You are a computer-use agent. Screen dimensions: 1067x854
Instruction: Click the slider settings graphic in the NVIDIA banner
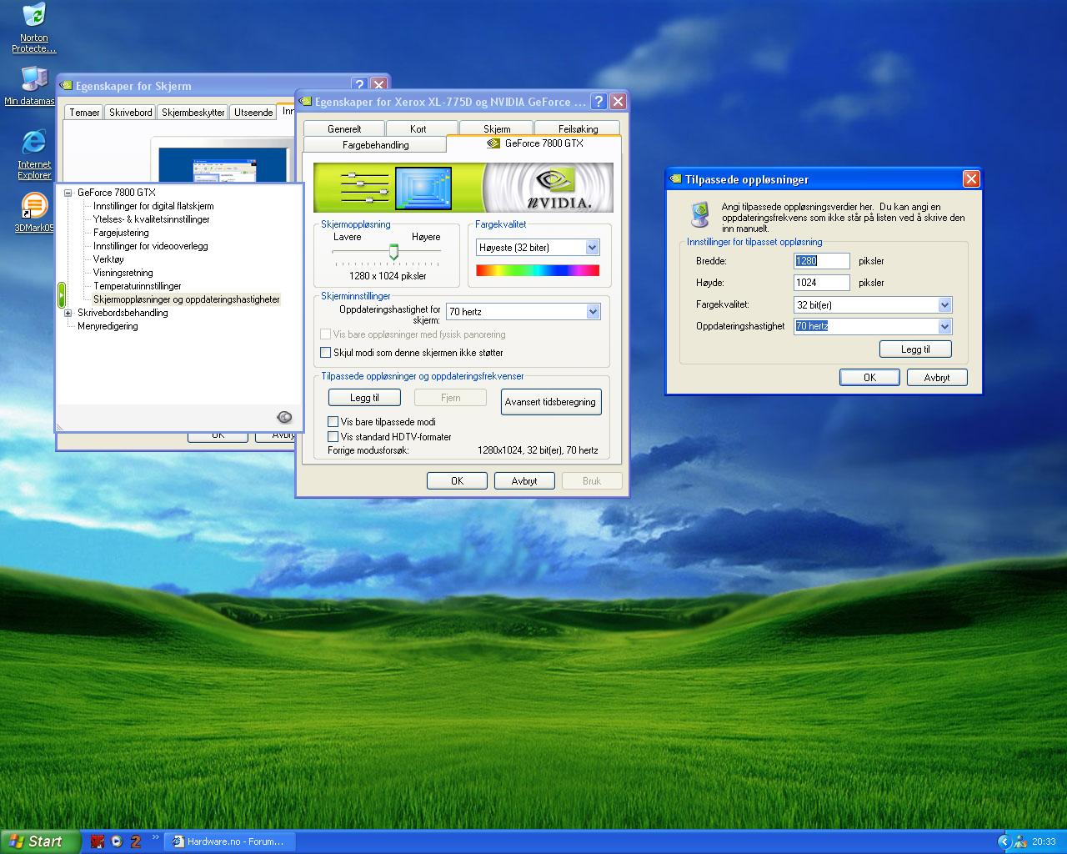pyautogui.click(x=364, y=188)
